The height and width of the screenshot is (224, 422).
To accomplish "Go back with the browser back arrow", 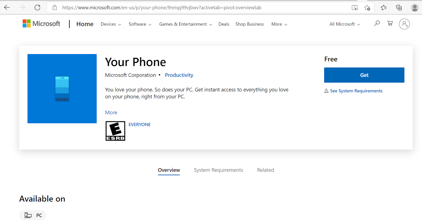I will tap(7, 7).
